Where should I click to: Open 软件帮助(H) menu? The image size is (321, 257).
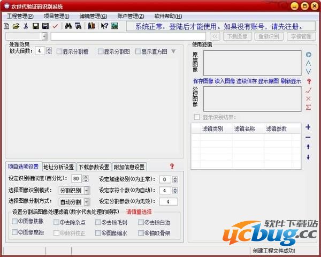point(168,16)
